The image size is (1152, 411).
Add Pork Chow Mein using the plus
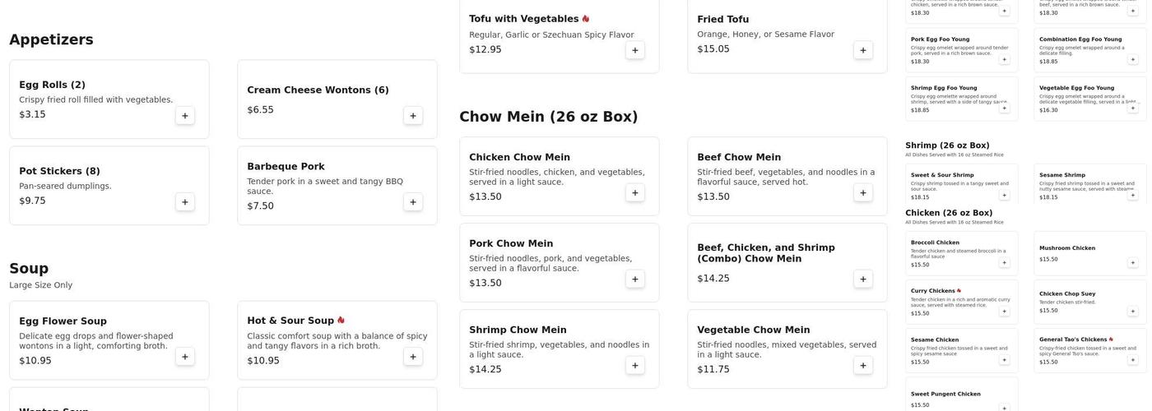[634, 279]
